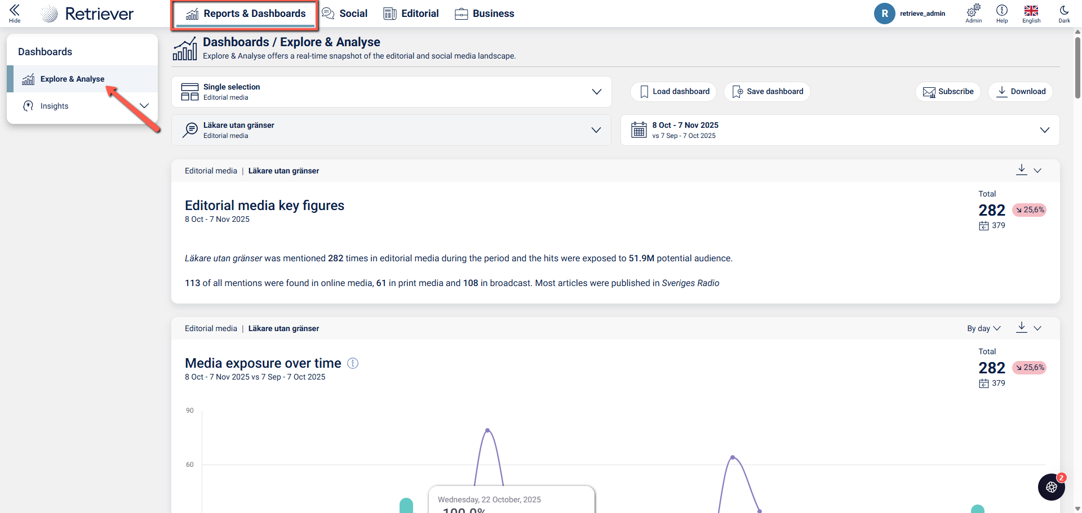
Task: Open the Help info icon
Action: click(x=1001, y=12)
